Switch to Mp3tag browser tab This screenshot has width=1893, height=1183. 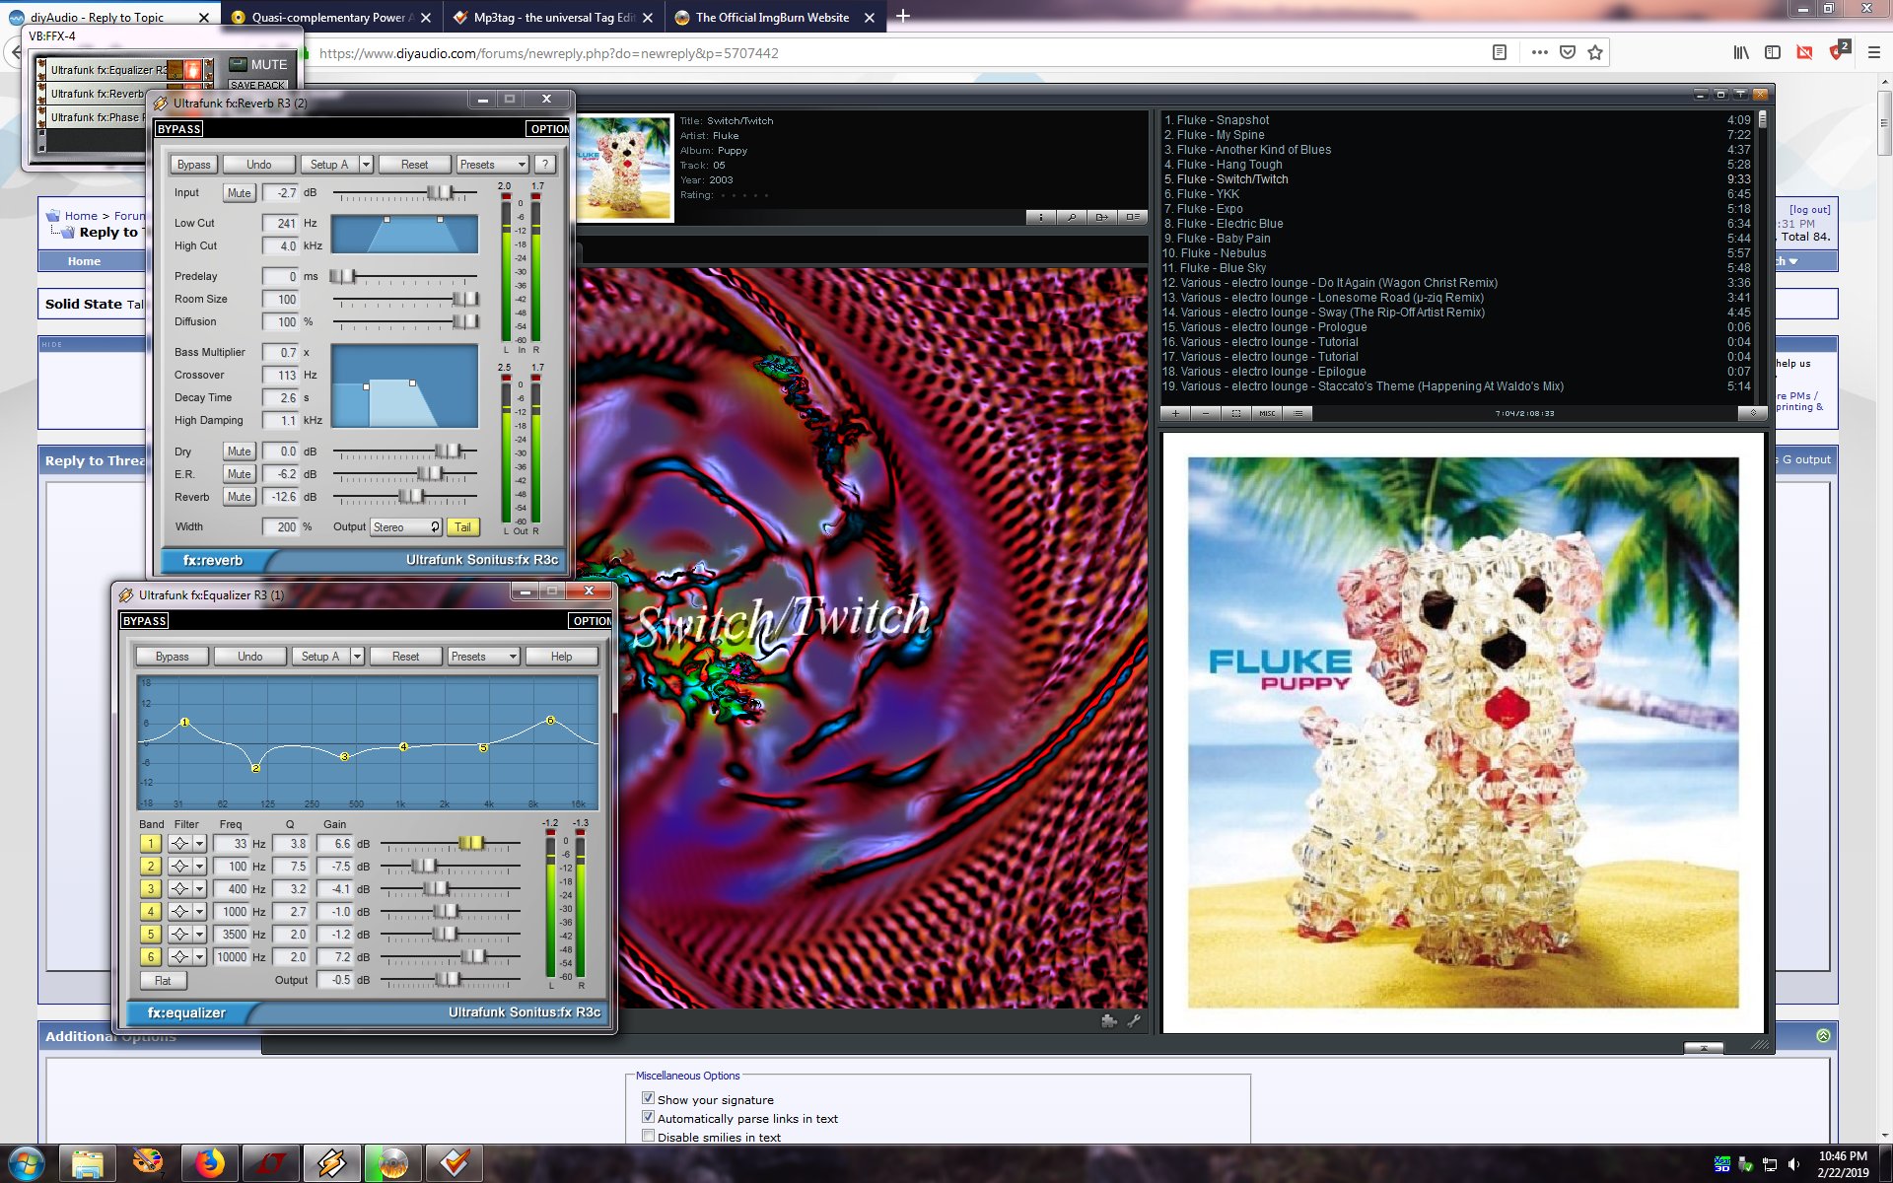pyautogui.click(x=554, y=18)
